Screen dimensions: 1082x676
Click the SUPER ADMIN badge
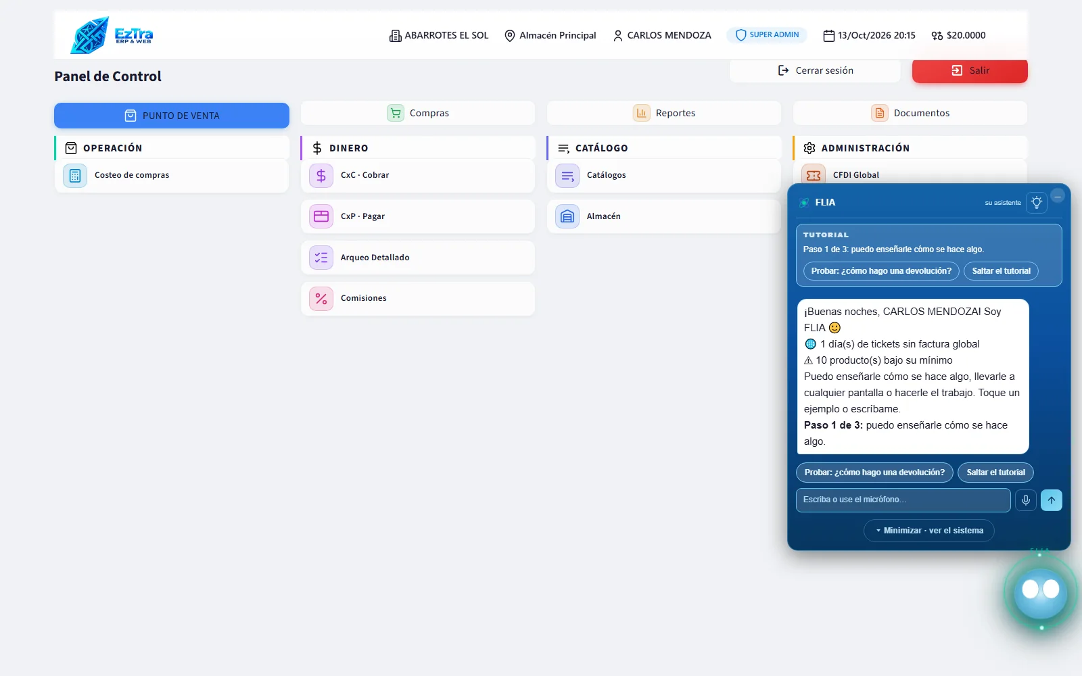[x=767, y=35]
